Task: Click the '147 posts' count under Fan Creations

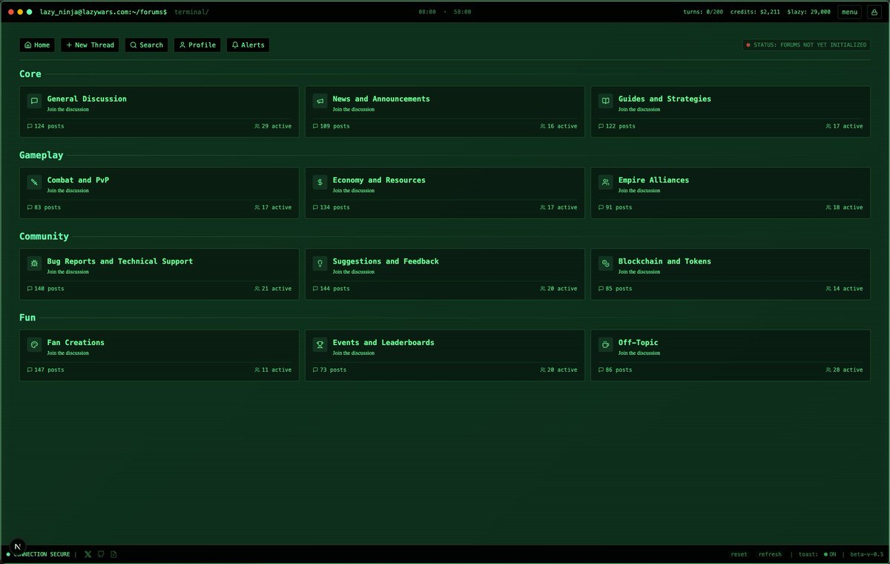Action: [x=45, y=370]
